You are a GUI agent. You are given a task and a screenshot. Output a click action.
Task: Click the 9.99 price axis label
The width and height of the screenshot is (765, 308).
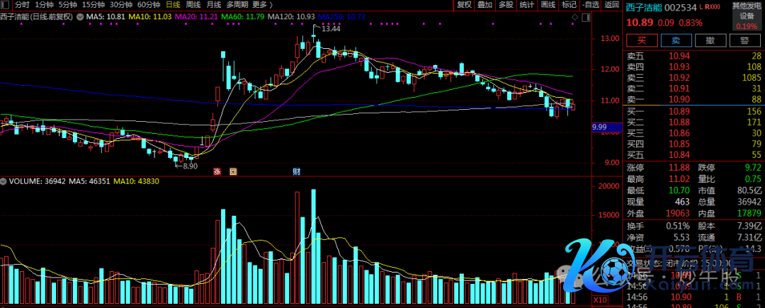pos(599,127)
